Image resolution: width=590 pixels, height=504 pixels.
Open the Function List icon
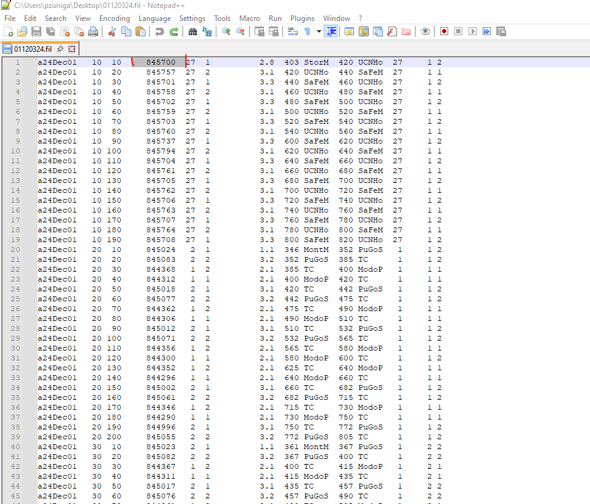pos(392,31)
